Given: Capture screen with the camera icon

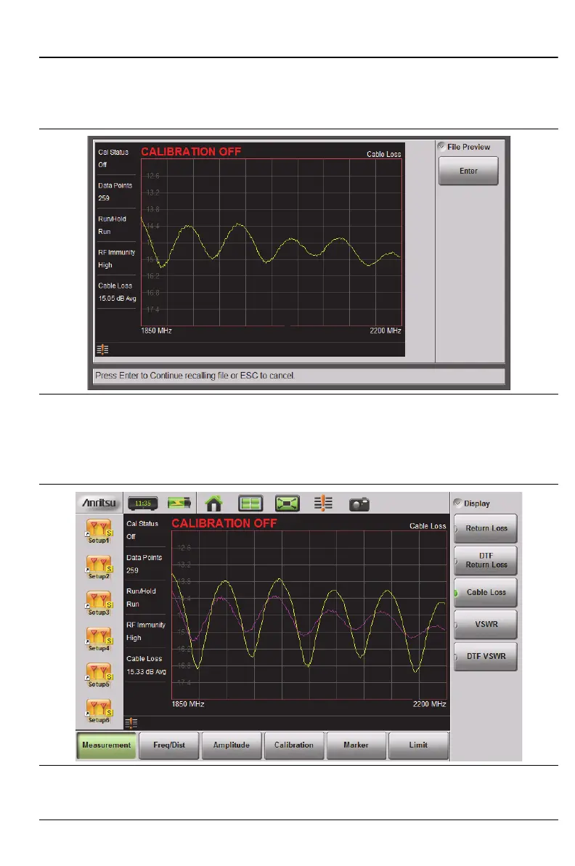Looking at the screenshot, I should [x=359, y=504].
